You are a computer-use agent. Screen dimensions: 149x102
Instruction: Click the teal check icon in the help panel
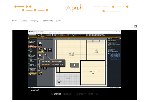pos(109,53)
